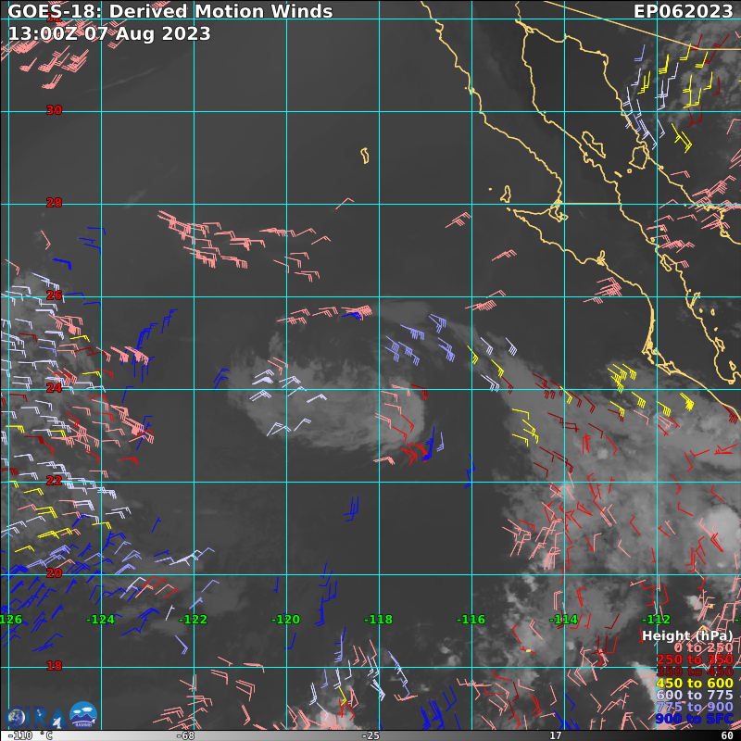Click the longitude label -116
This screenshot has width=741, height=741.
471,620
